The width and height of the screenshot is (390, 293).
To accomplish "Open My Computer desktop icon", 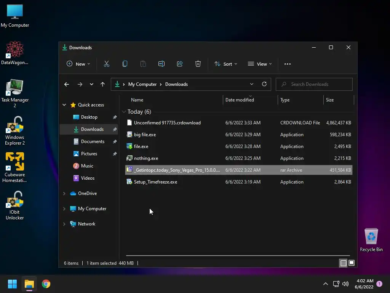I will click(15, 16).
